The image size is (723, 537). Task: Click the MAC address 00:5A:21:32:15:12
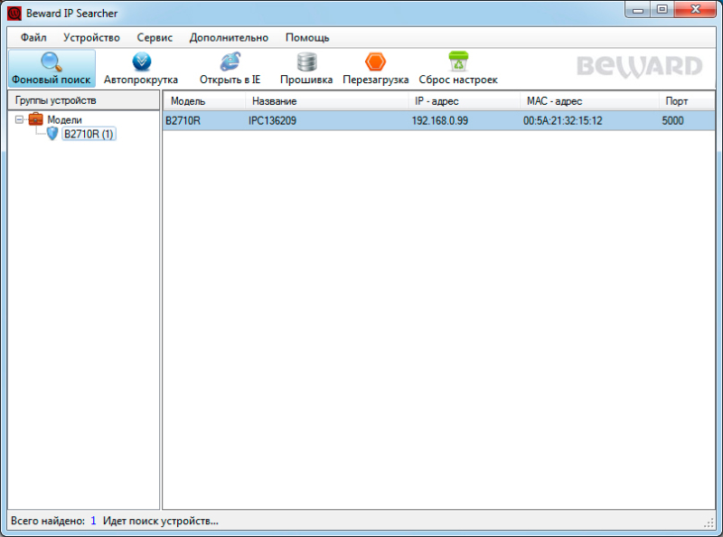click(x=562, y=121)
